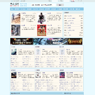The width and height of the screenshot is (95, 95).
Task: Open the red anime-style book cover
Action: (42, 30)
